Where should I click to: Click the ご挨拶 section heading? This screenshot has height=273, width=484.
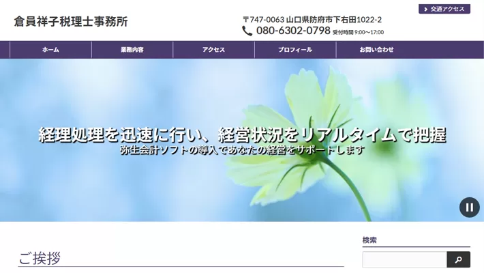coord(40,258)
